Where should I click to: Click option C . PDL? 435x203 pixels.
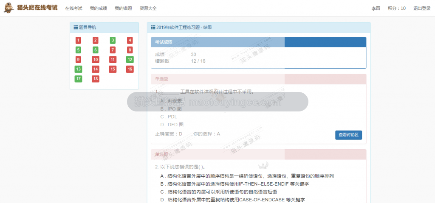[x=169, y=117]
